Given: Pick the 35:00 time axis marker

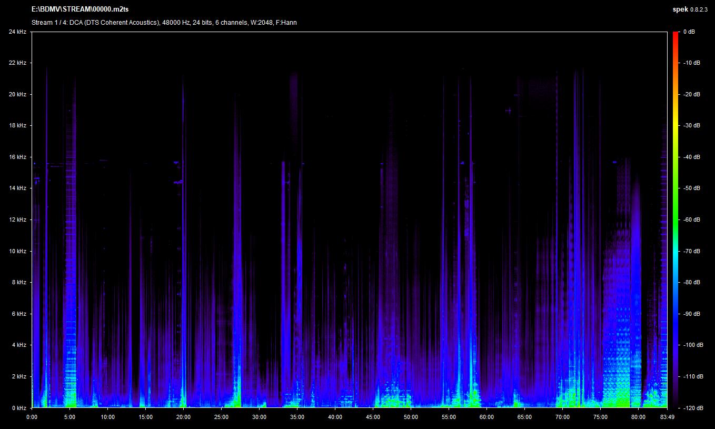Looking at the screenshot, I should 297,417.
